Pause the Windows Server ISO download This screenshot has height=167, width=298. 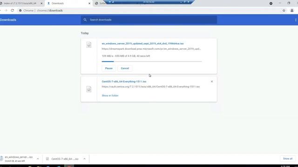[x=108, y=68]
